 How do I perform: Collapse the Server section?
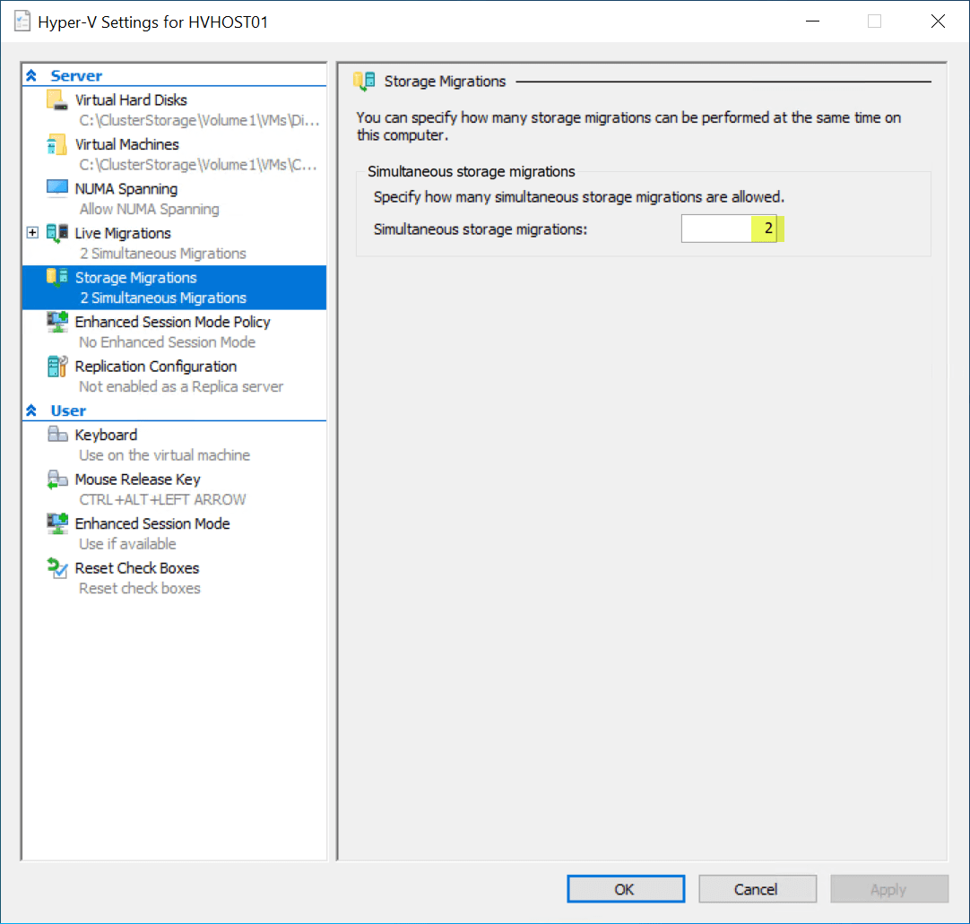coord(31,75)
